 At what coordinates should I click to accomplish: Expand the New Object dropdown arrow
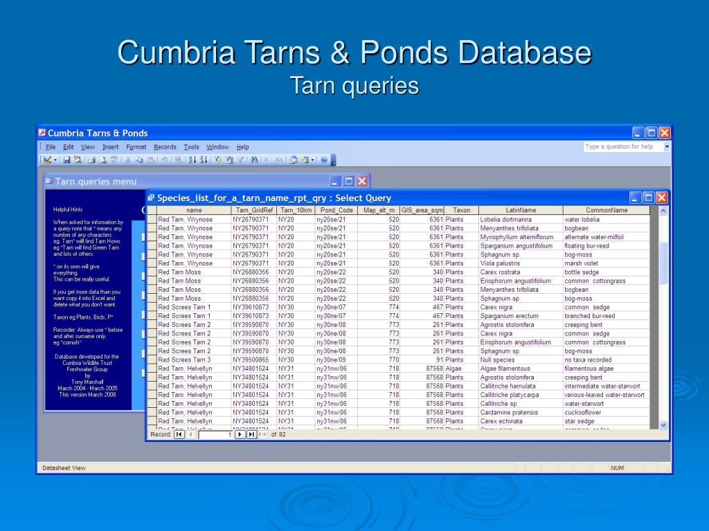click(x=312, y=160)
